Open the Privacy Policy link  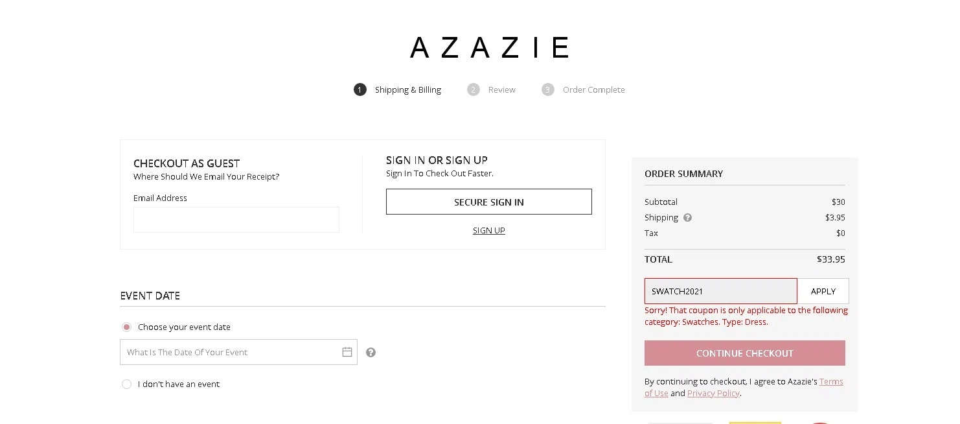coord(713,393)
